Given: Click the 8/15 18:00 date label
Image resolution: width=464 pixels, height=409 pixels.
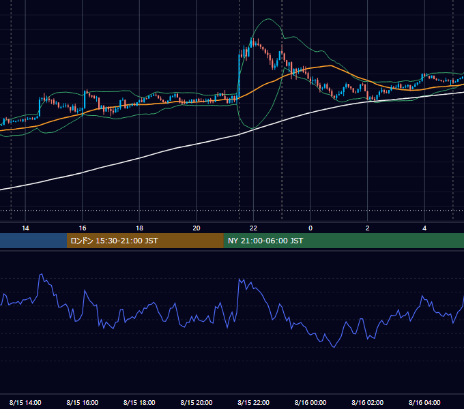Looking at the screenshot, I should 139,402.
